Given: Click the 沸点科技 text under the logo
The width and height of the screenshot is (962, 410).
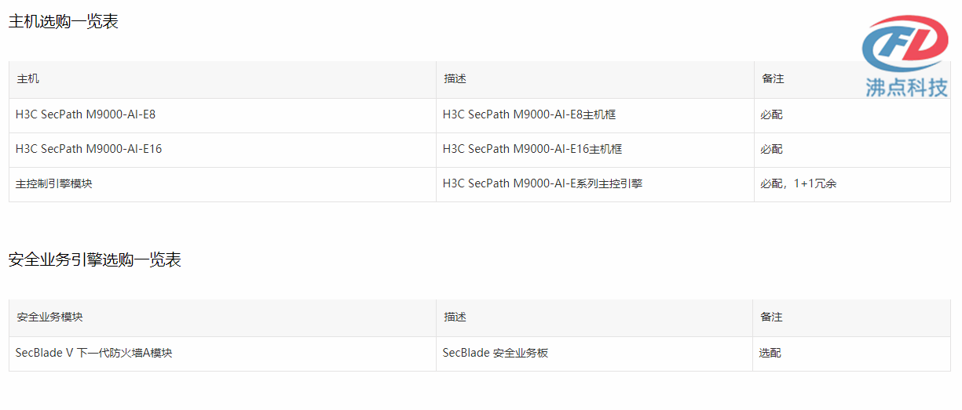Looking at the screenshot, I should pyautogui.click(x=906, y=88).
